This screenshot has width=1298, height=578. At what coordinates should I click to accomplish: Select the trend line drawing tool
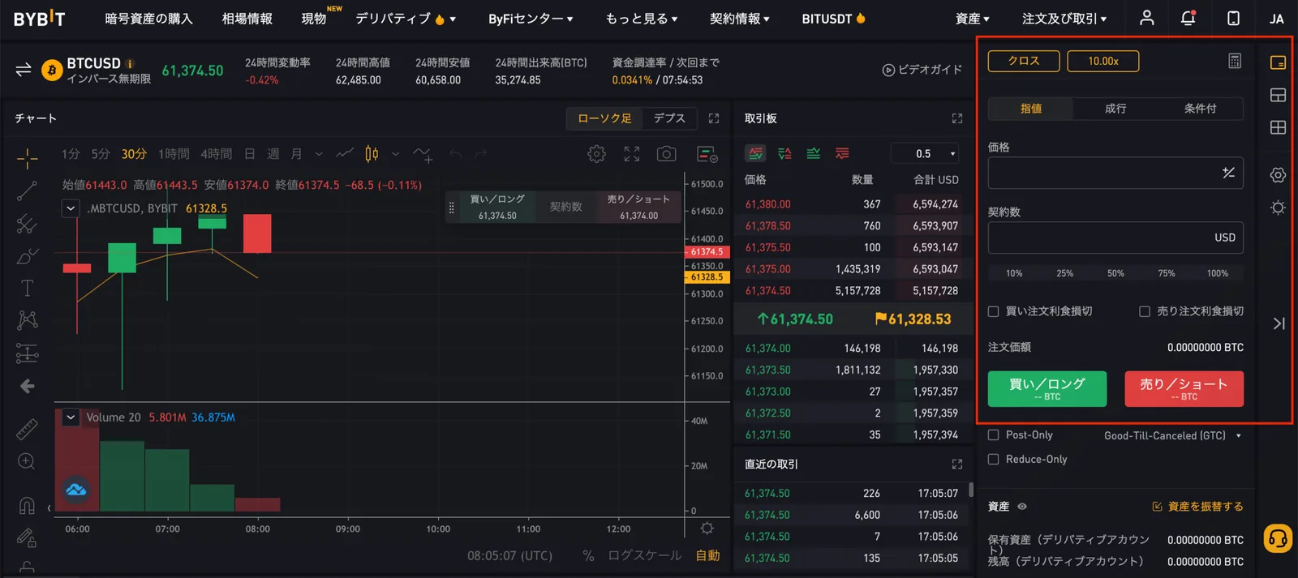[x=27, y=191]
